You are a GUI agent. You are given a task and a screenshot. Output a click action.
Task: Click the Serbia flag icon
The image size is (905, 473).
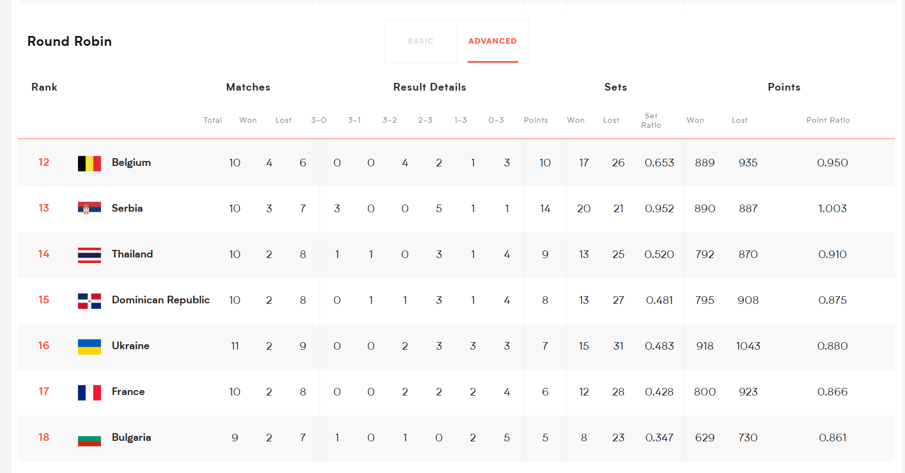coord(89,209)
